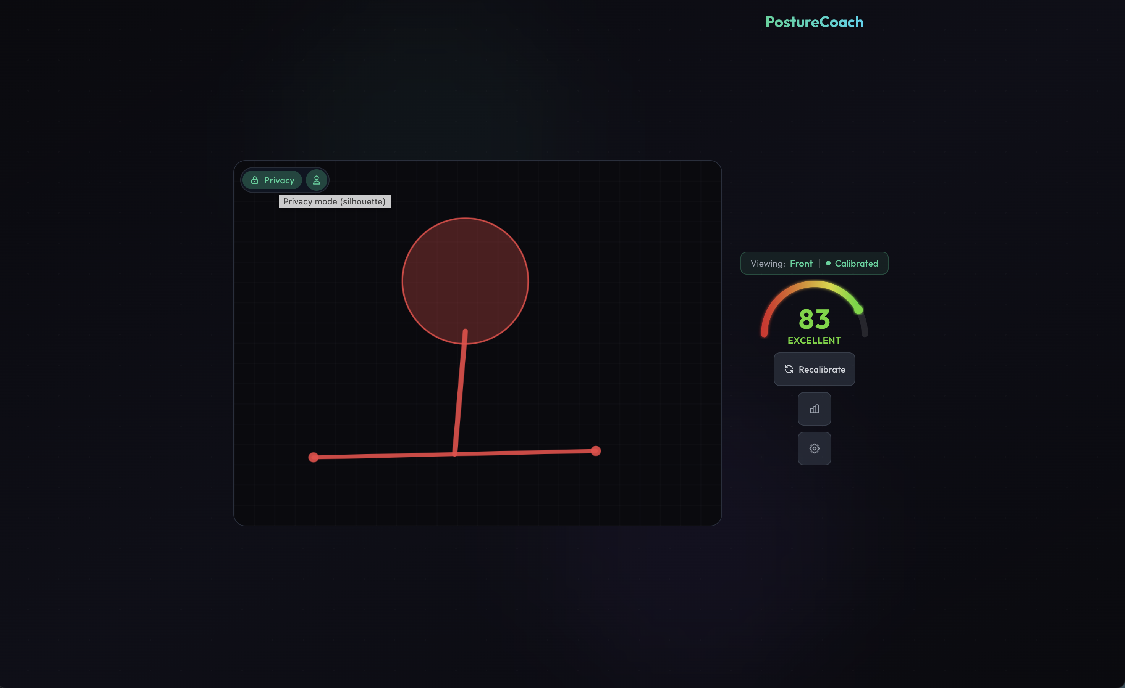The width and height of the screenshot is (1125, 688).
Task: Click the PostureCoach logo in the header
Action: (x=814, y=22)
